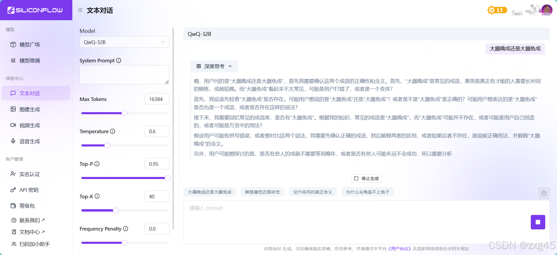Click the clear conversation broom icon
Screen dimensions: 557x255
[544, 193]
